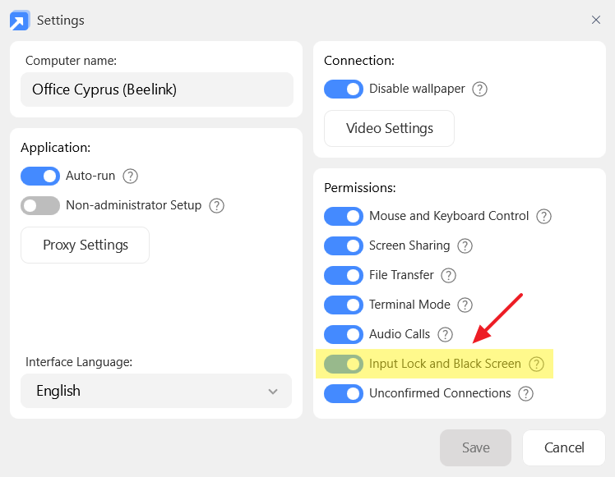
Task: Click help icon beside Non-administrator Setup
Action: [217, 206]
